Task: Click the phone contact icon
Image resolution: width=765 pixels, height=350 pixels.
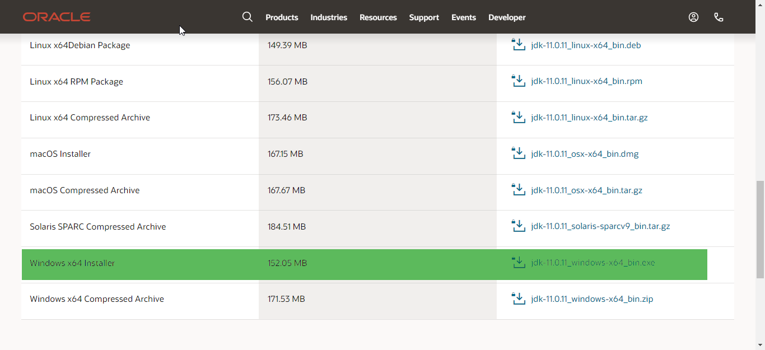Action: (x=719, y=17)
